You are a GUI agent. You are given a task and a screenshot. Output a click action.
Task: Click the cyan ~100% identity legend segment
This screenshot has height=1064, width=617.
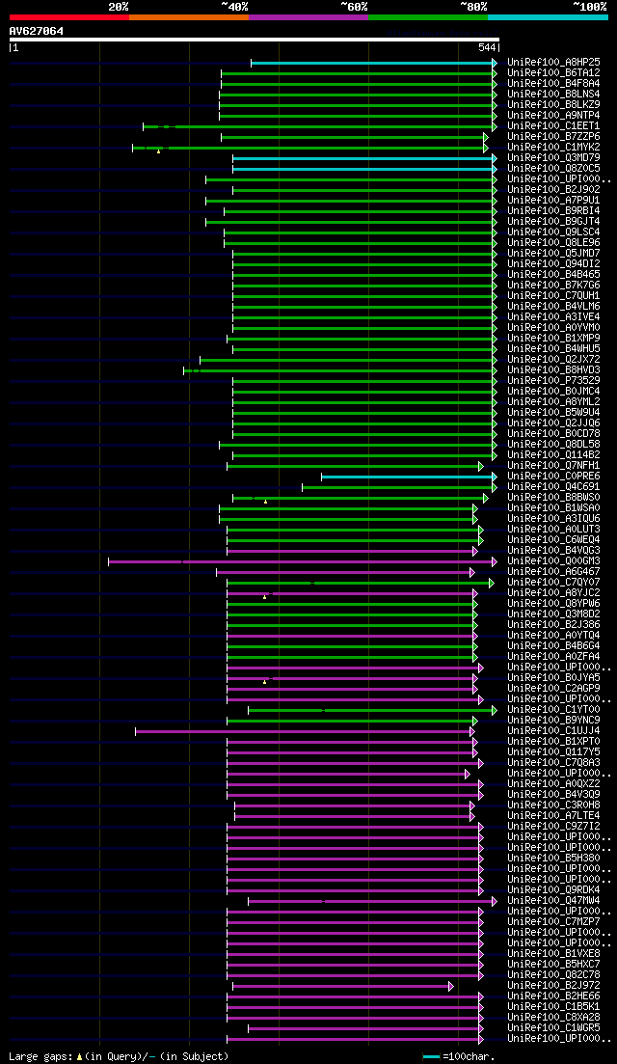click(x=548, y=17)
